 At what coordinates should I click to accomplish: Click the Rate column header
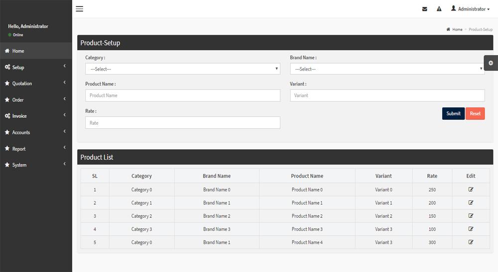click(432, 176)
